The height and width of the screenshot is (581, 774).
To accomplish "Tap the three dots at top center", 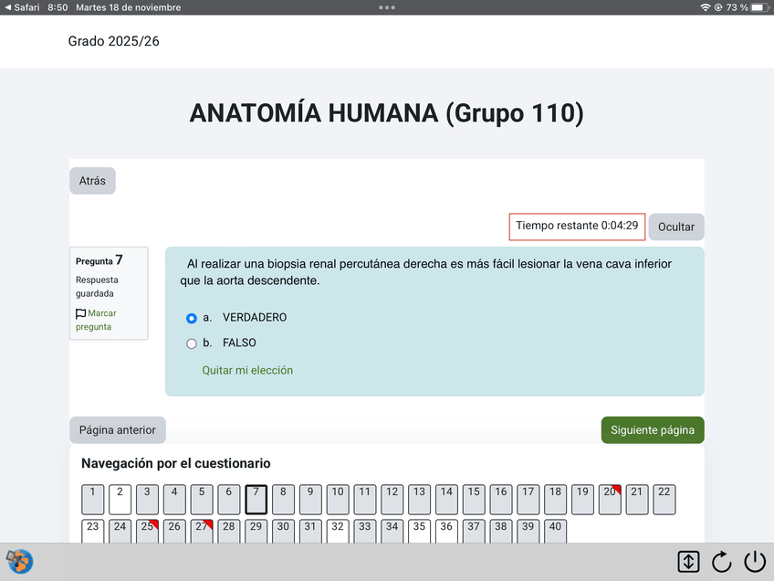I will coord(387,7).
